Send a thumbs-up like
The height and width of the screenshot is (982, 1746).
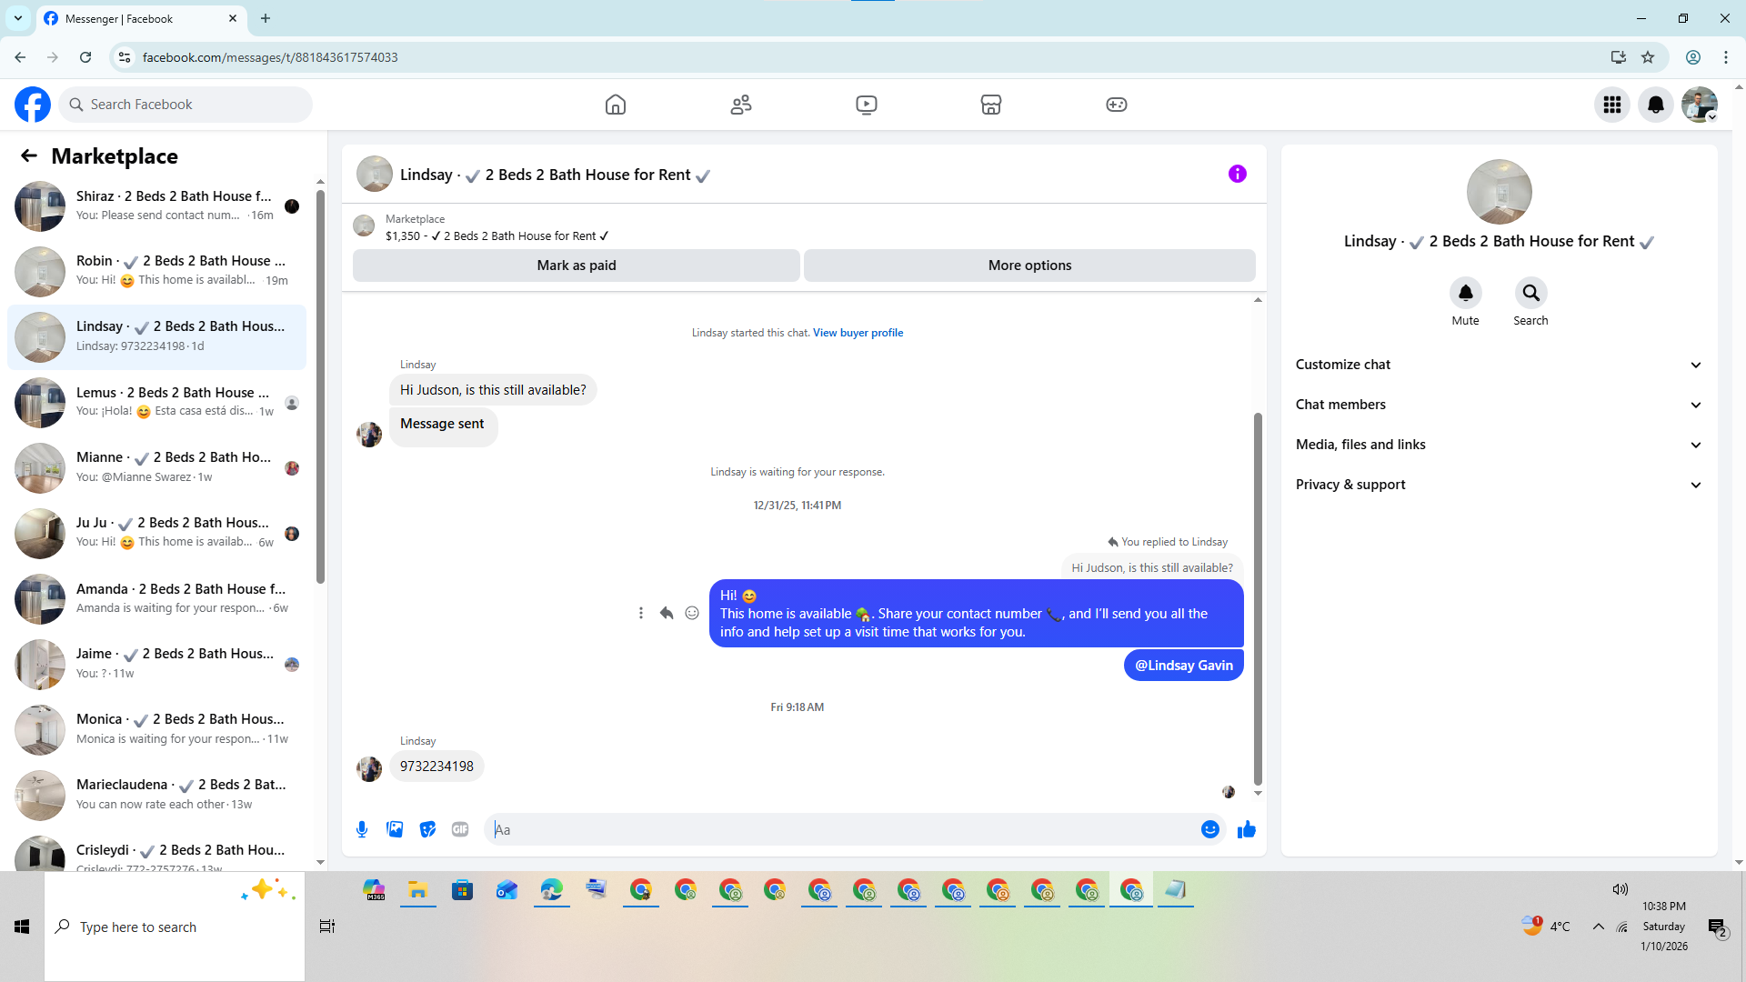(1246, 829)
